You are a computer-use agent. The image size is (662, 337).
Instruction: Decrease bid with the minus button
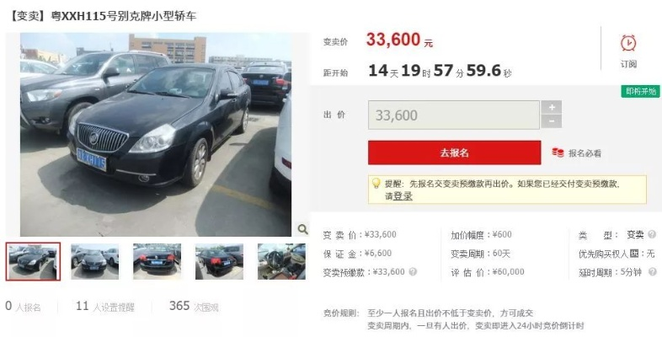(552, 121)
